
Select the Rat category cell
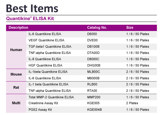coord(16,88)
